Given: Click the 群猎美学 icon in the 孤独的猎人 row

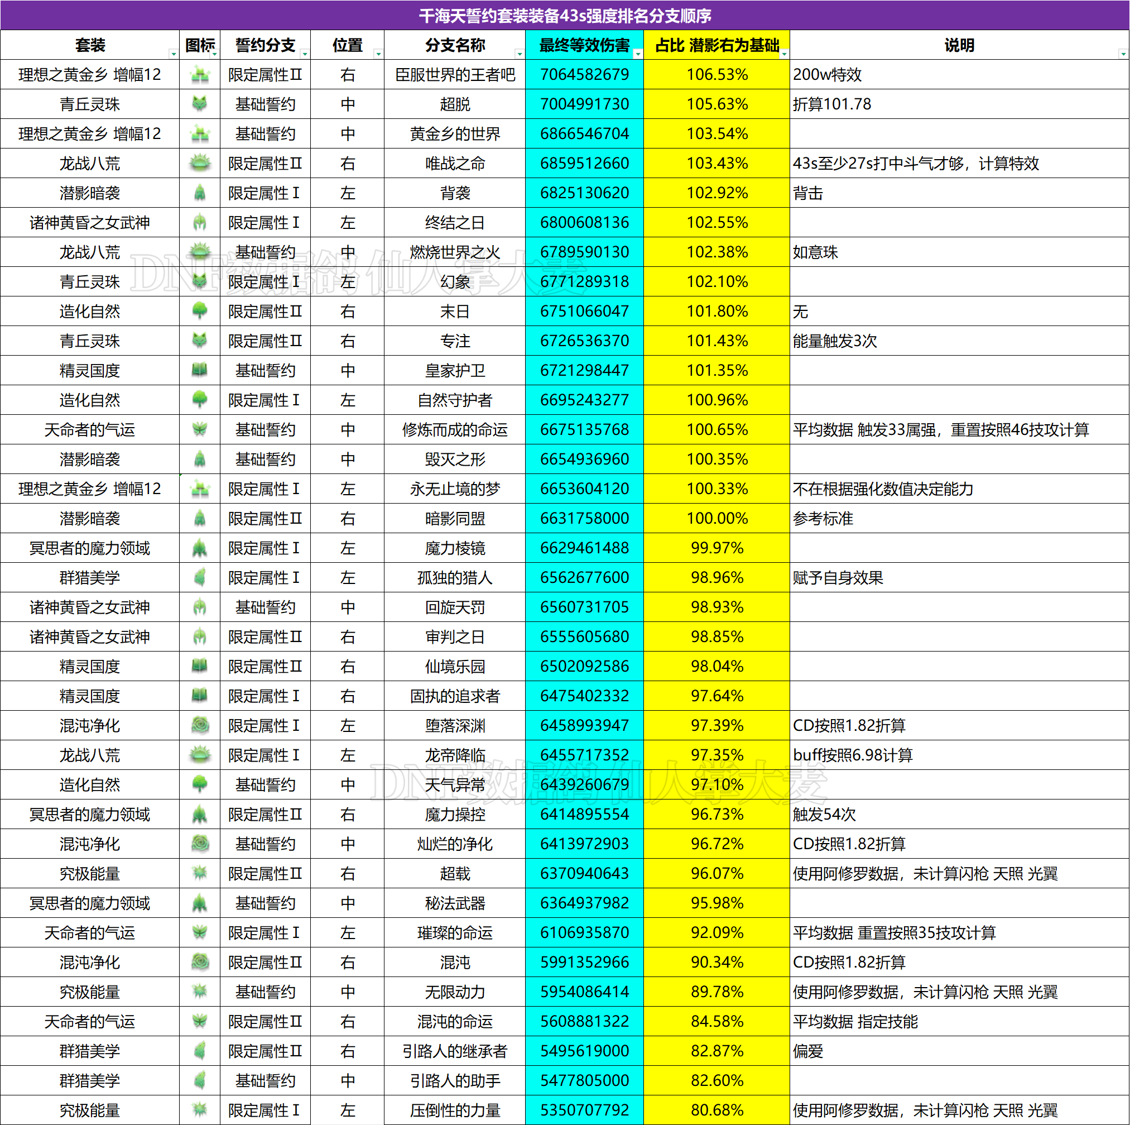Looking at the screenshot, I should 199,577.
